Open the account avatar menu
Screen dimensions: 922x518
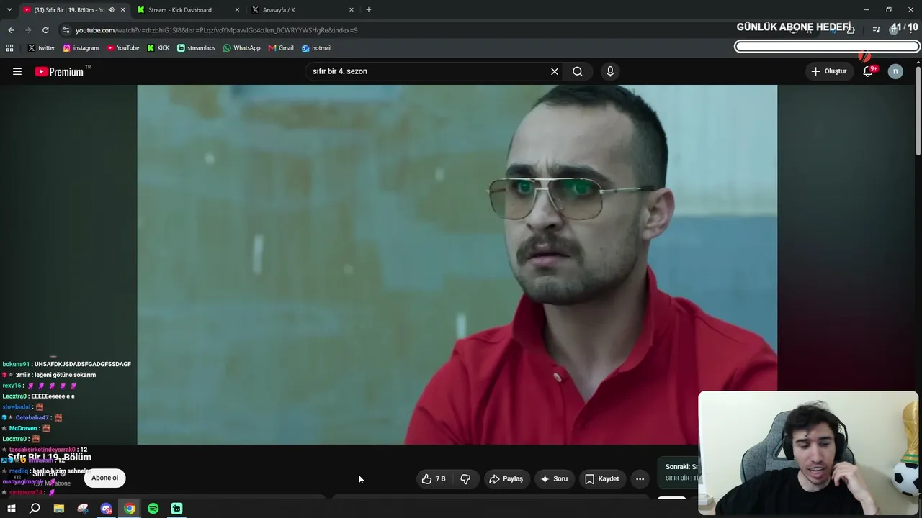[x=895, y=71]
